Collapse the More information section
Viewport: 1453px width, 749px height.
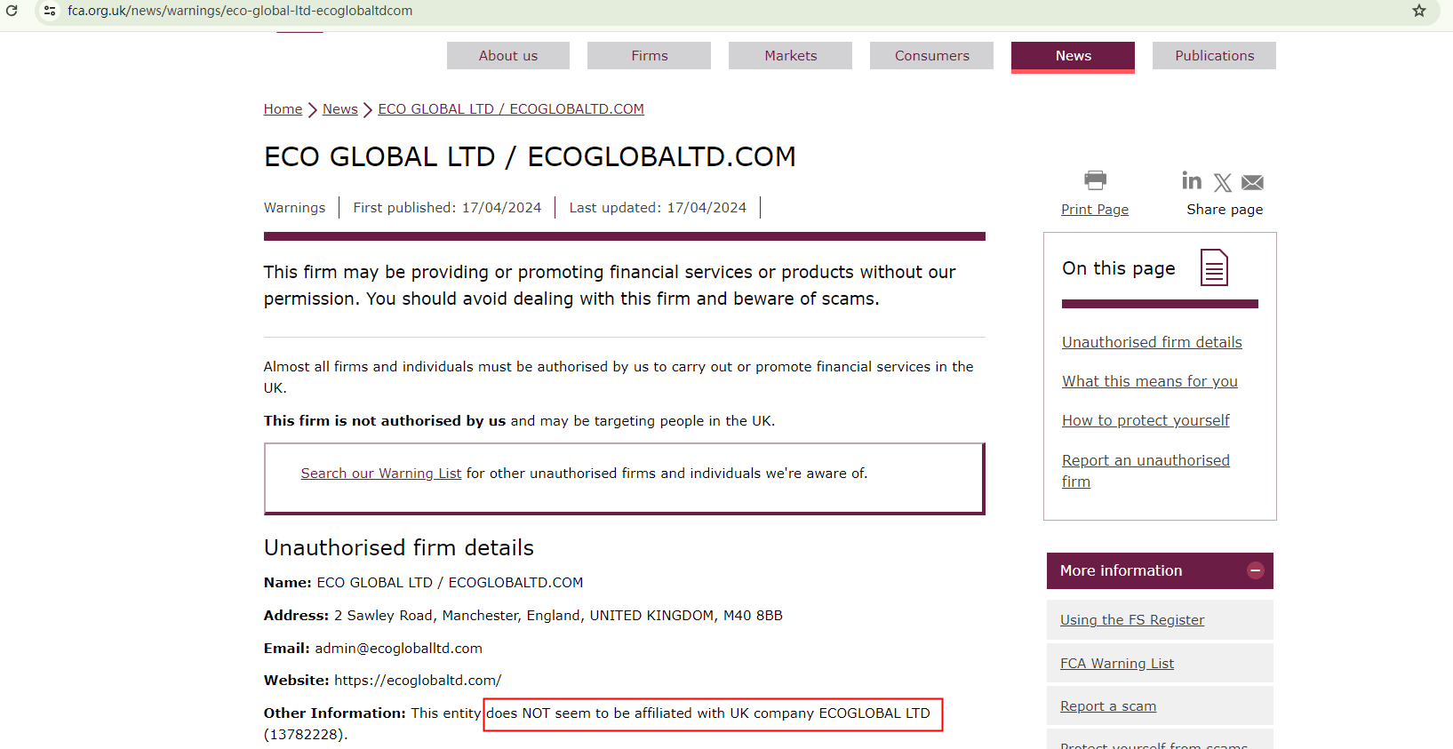point(1255,570)
